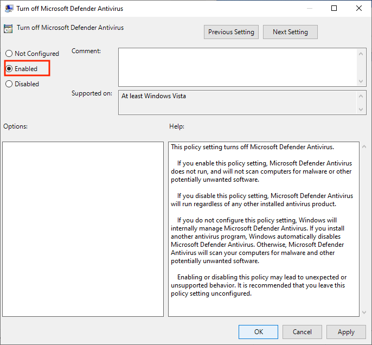Click the policy setting icon beside heading
The width and height of the screenshot is (372, 345).
(8, 29)
